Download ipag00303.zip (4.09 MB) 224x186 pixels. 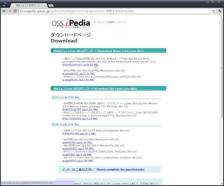click(x=77, y=154)
